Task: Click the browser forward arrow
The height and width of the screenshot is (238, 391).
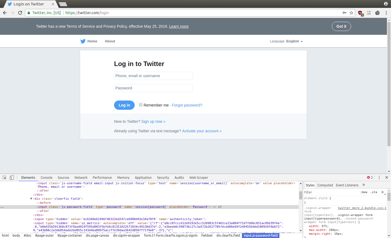Action: coord(12,13)
